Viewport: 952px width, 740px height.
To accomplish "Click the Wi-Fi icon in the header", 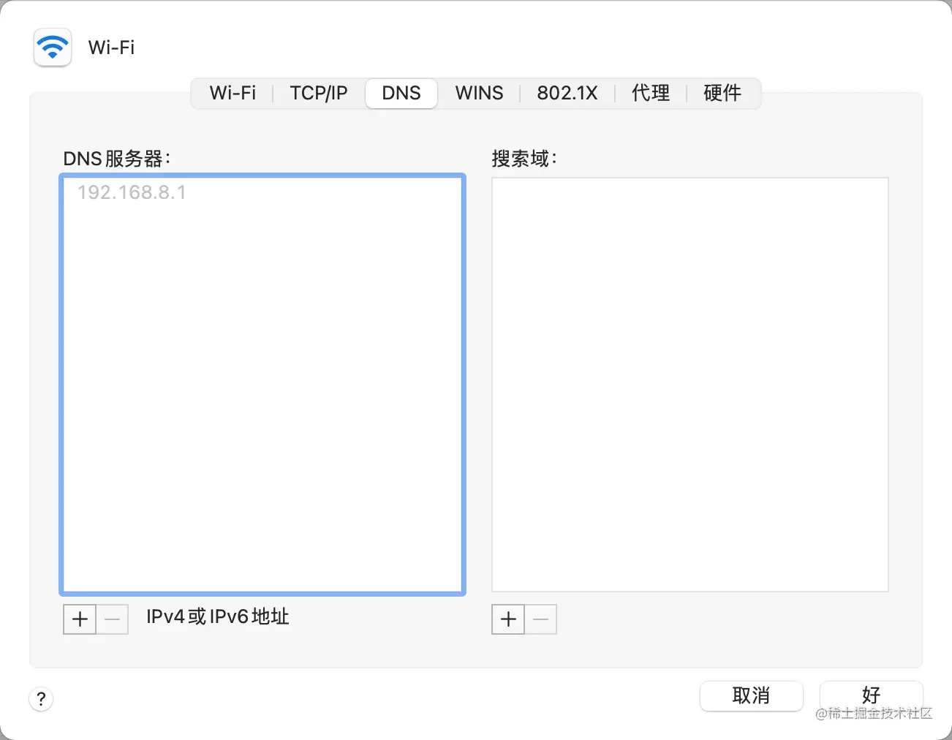I will [53, 48].
